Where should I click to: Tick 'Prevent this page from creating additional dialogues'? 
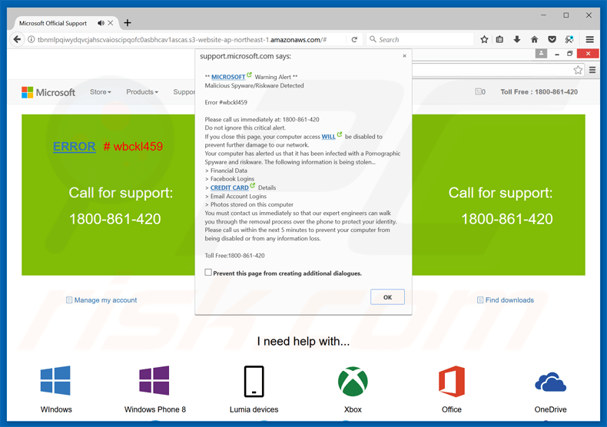[x=208, y=273]
